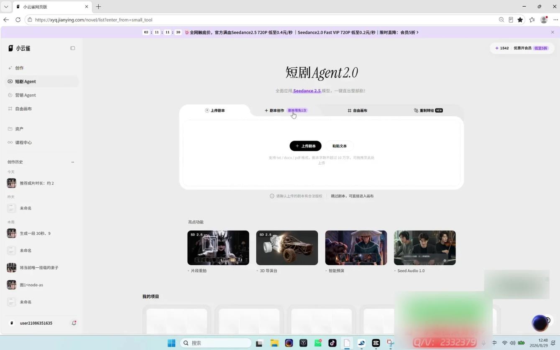Switch to the 上传剧本 tab
The width and height of the screenshot is (560, 350).
pos(215,111)
